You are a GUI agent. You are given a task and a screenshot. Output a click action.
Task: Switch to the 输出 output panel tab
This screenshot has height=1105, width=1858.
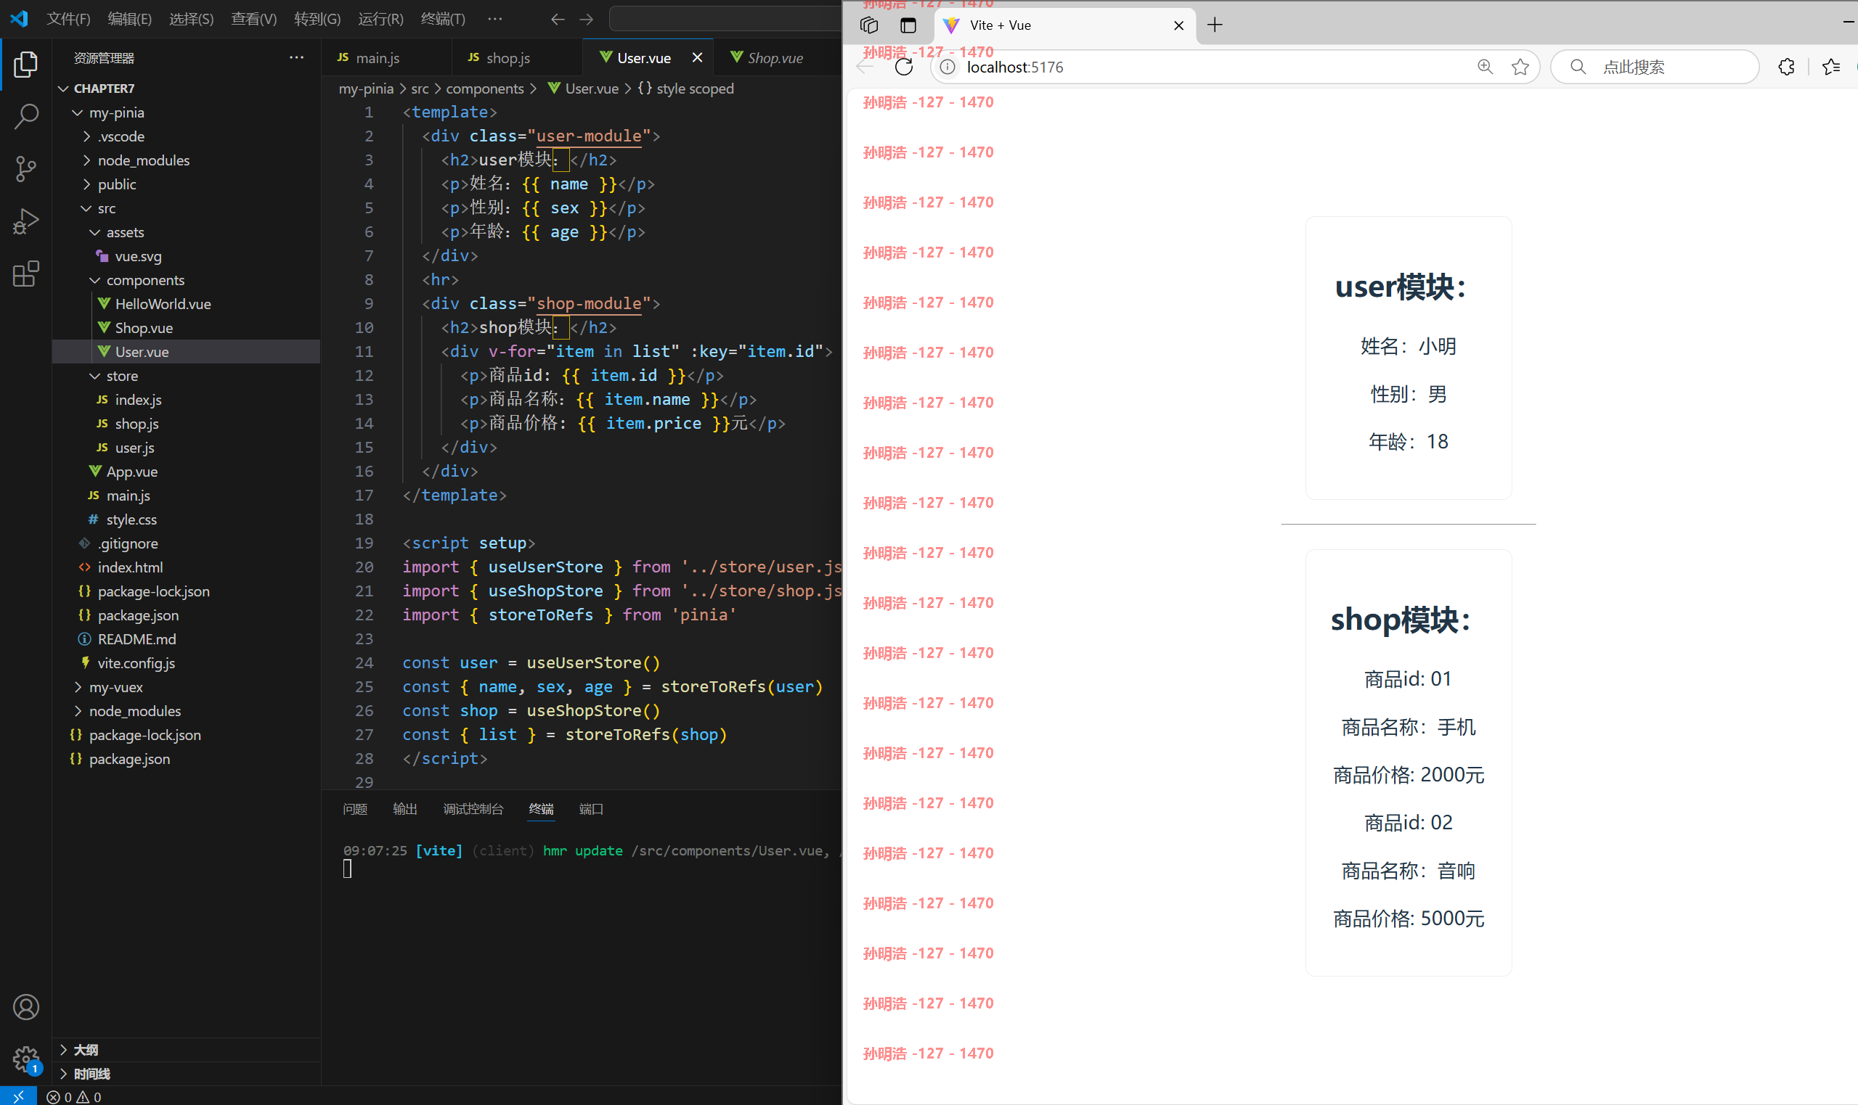click(404, 809)
